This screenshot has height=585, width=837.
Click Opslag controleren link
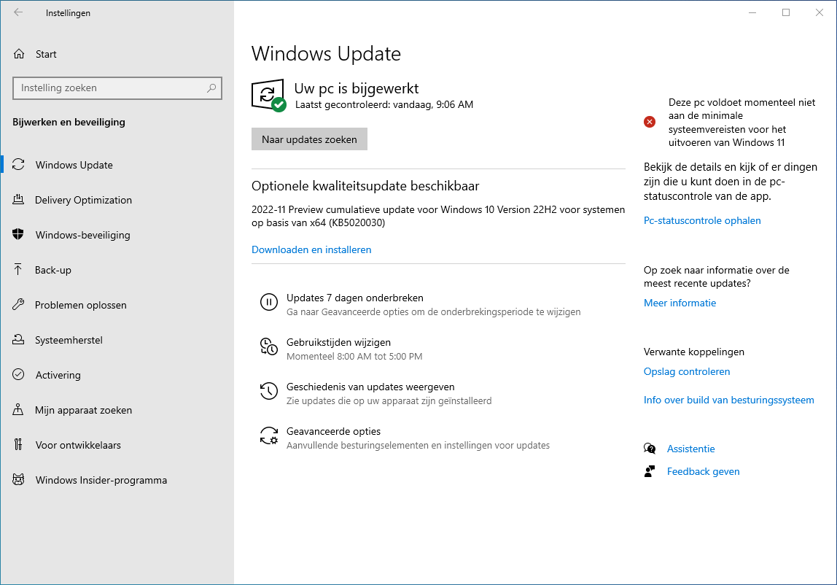click(x=686, y=371)
